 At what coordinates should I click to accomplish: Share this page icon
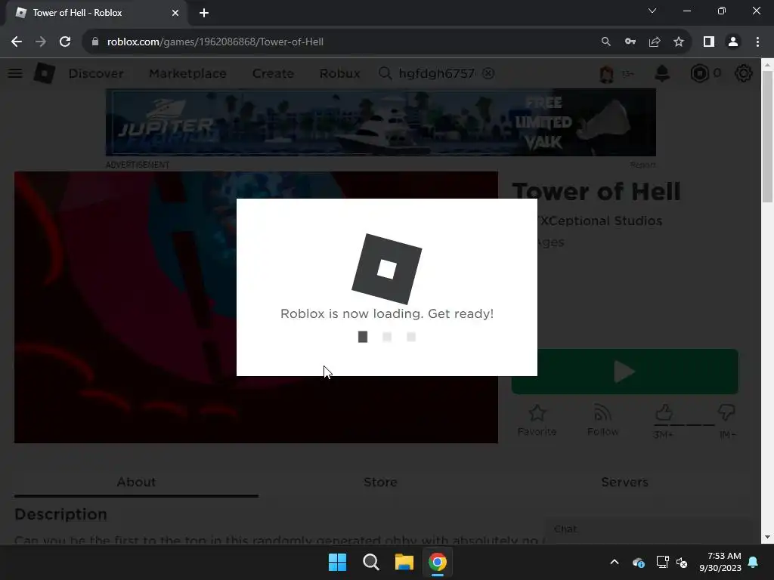point(655,42)
